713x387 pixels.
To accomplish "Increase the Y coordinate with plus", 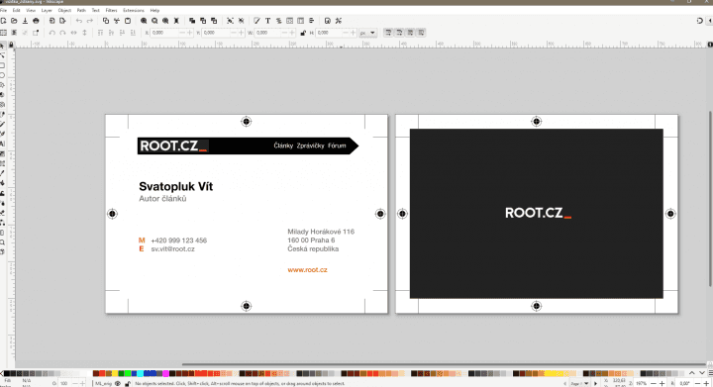I will 242,33.
